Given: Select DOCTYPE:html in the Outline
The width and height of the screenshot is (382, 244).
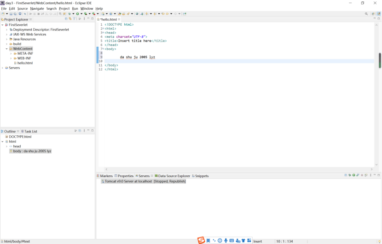Looking at the screenshot, I should (x=18, y=137).
